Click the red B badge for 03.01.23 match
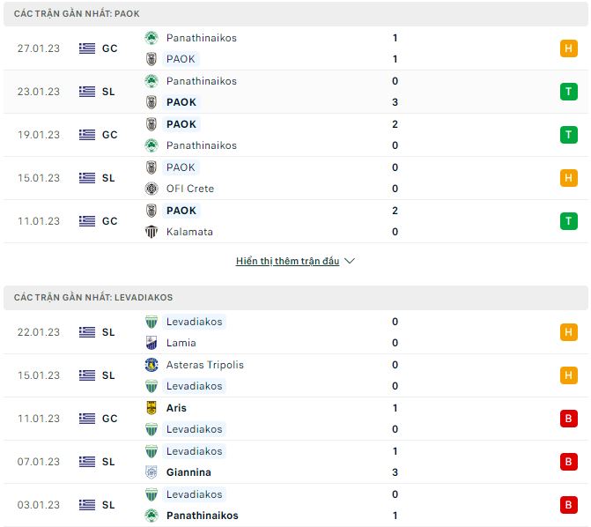591x527 pixels. tap(568, 505)
